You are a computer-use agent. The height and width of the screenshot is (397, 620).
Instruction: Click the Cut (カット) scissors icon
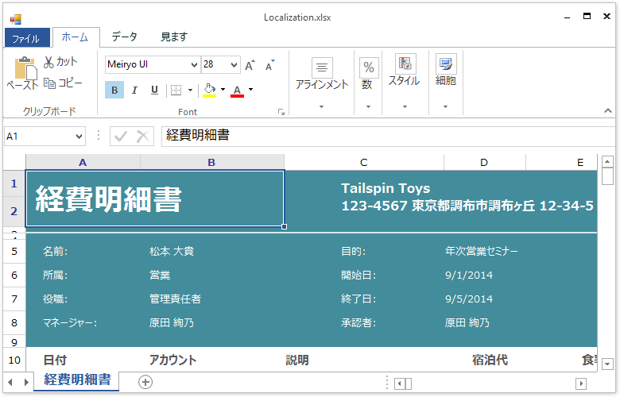pyautogui.click(x=49, y=62)
